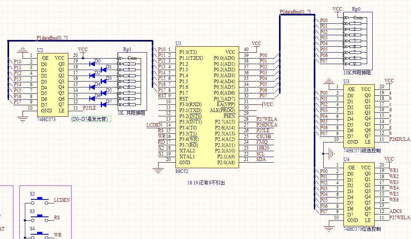
Task: Select LED D3 diode symbol
Action: pyautogui.click(x=104, y=82)
